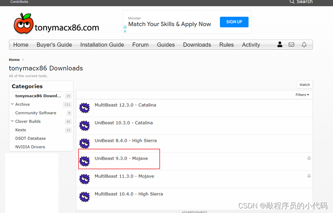Click the Home breadcrumb link
Image resolution: width=333 pixels, height=213 pixels.
tap(14, 60)
